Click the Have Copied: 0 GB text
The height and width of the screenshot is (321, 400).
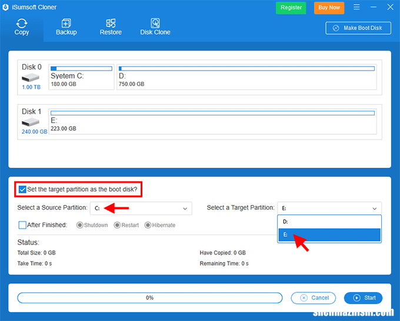click(x=223, y=253)
